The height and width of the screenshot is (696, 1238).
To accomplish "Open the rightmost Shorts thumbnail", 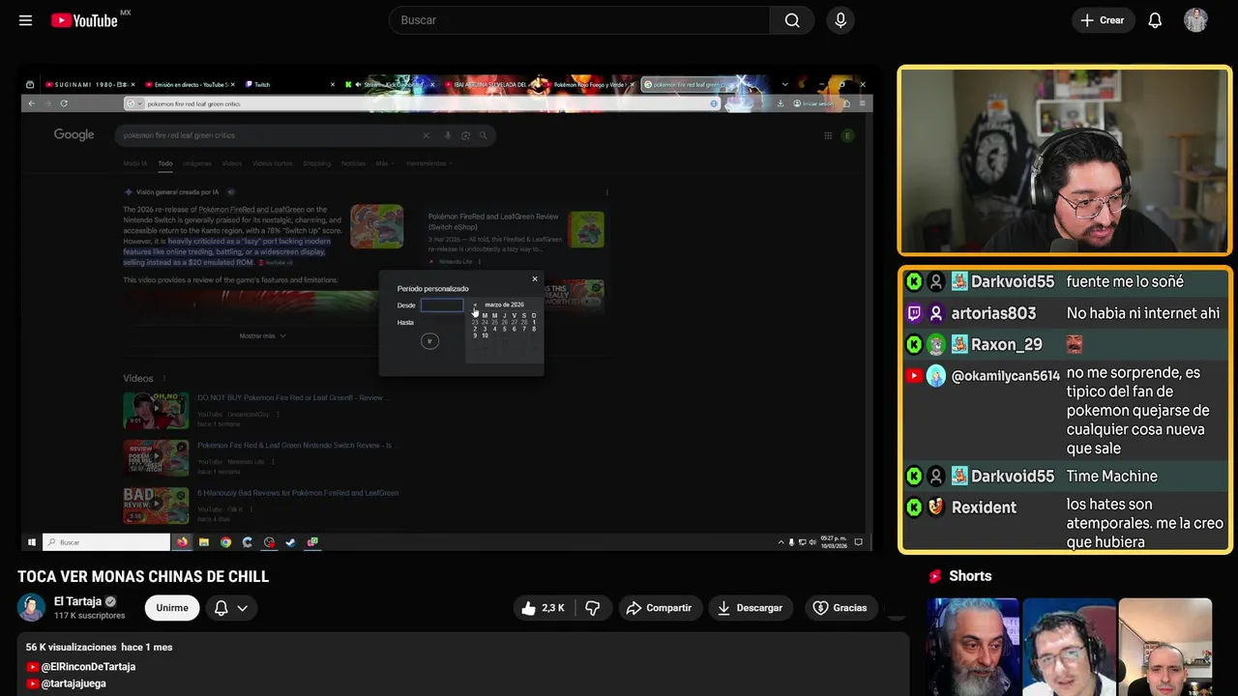I will [1164, 647].
